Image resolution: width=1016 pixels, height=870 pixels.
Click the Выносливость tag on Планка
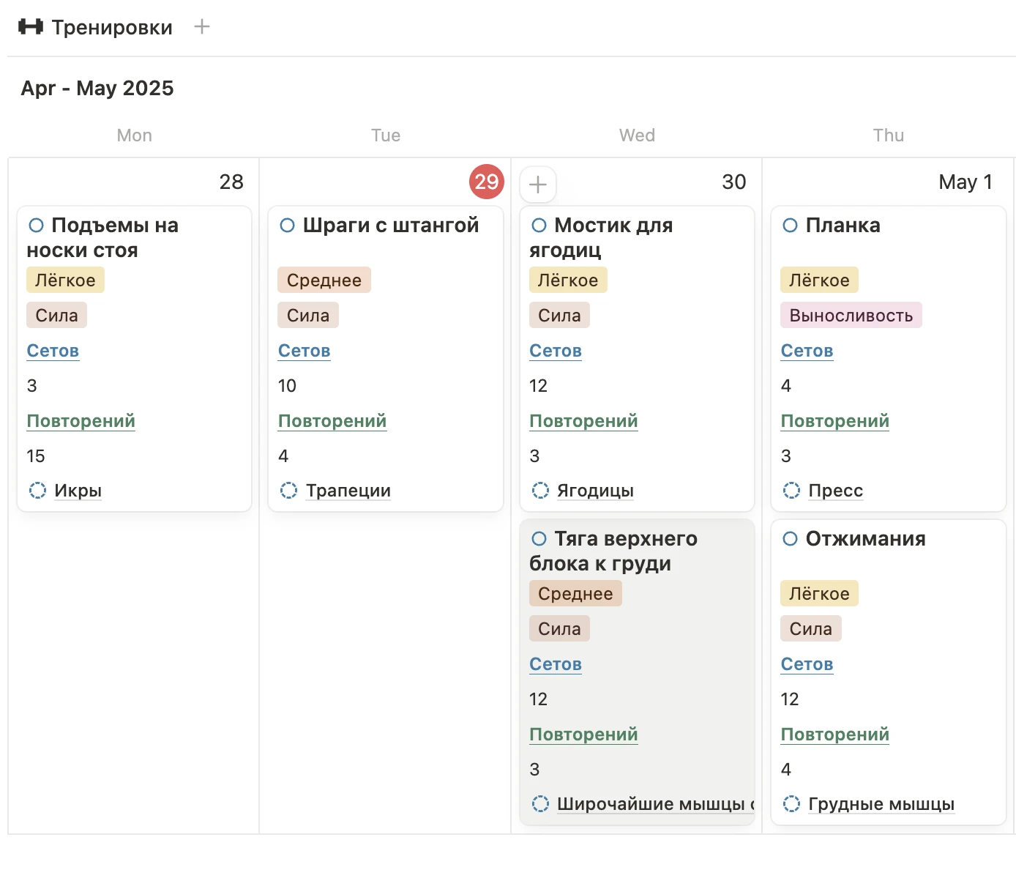(851, 316)
